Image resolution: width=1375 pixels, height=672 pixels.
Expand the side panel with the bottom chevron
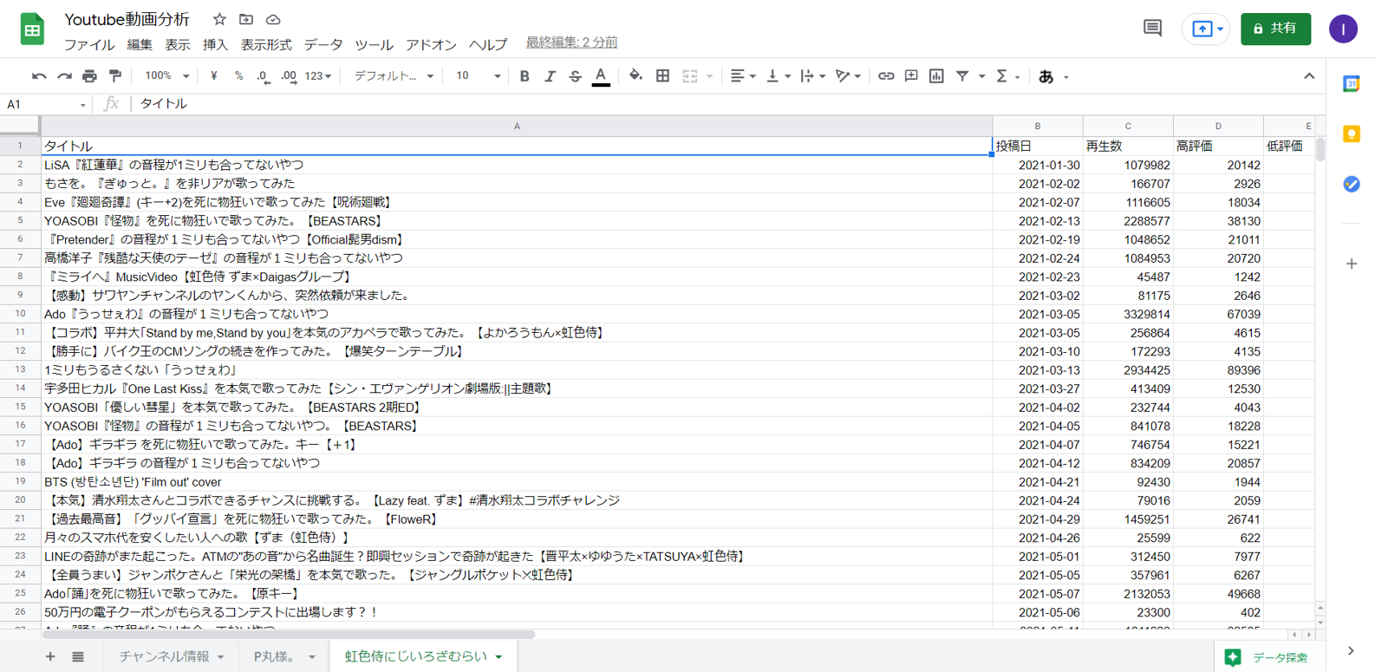click(1351, 651)
